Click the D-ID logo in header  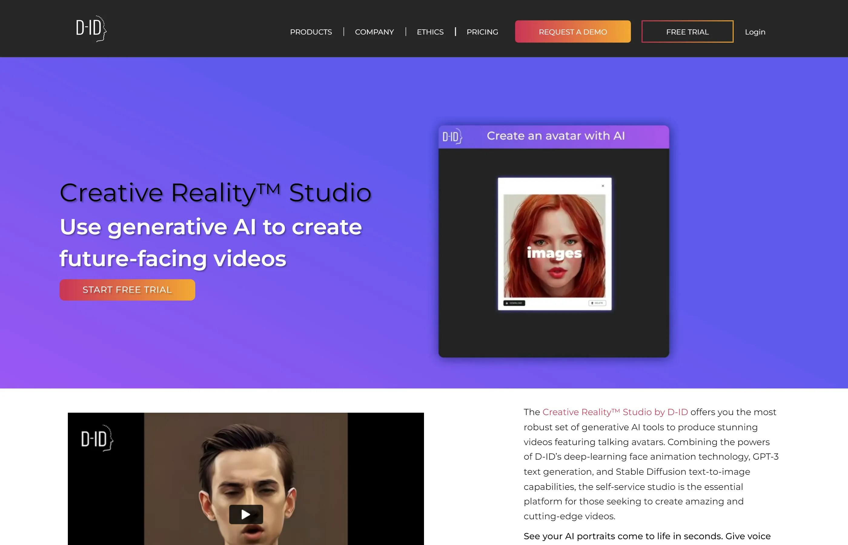click(x=91, y=29)
